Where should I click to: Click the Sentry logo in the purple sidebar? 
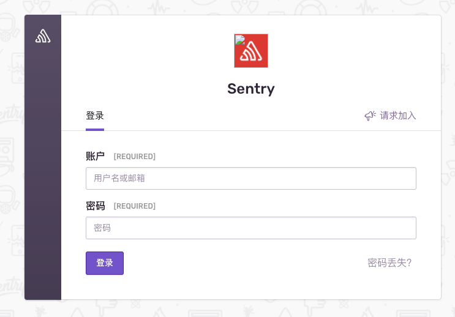(43, 37)
